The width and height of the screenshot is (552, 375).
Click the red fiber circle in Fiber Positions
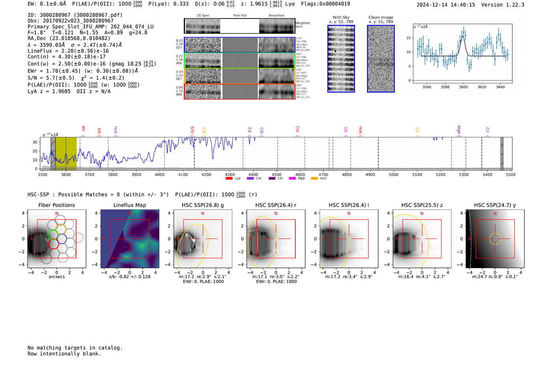pos(54,244)
